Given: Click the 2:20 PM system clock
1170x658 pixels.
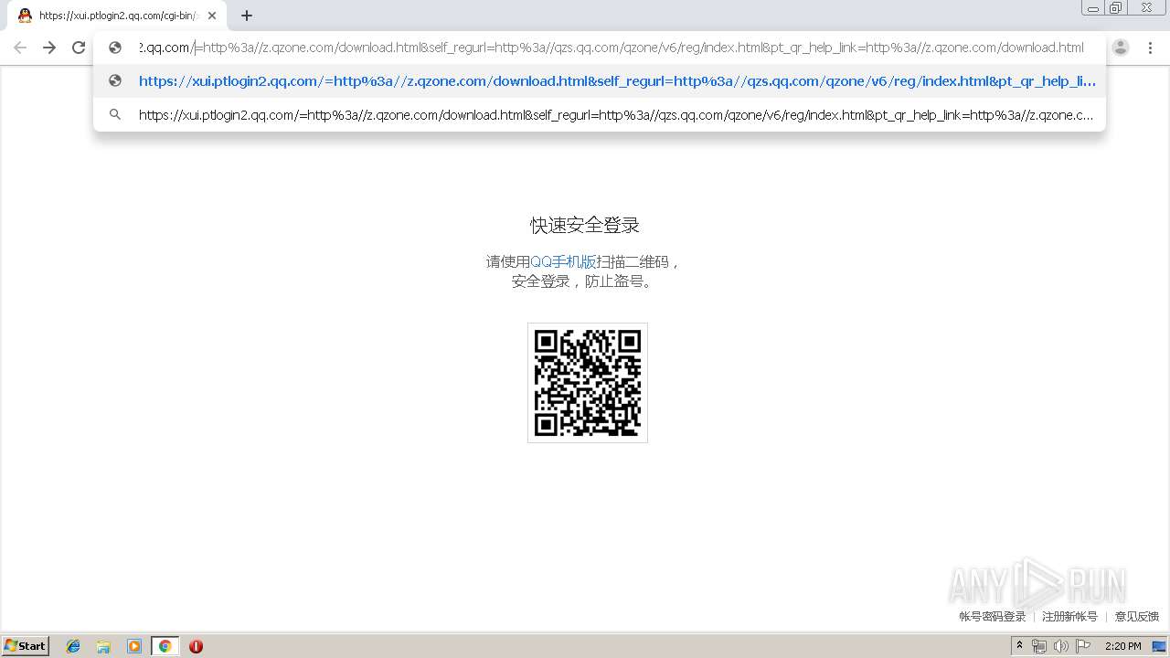Looking at the screenshot, I should tap(1123, 646).
